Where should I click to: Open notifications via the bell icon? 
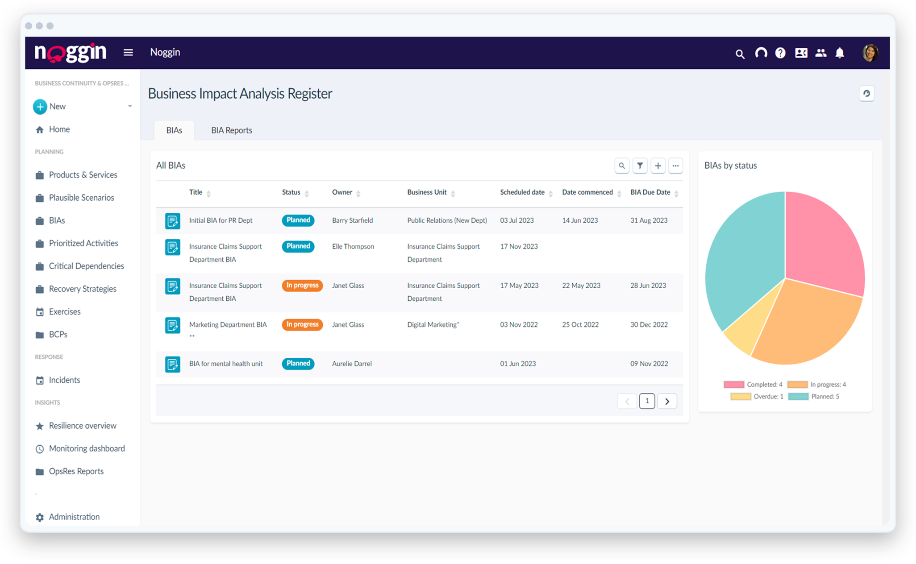(x=840, y=53)
